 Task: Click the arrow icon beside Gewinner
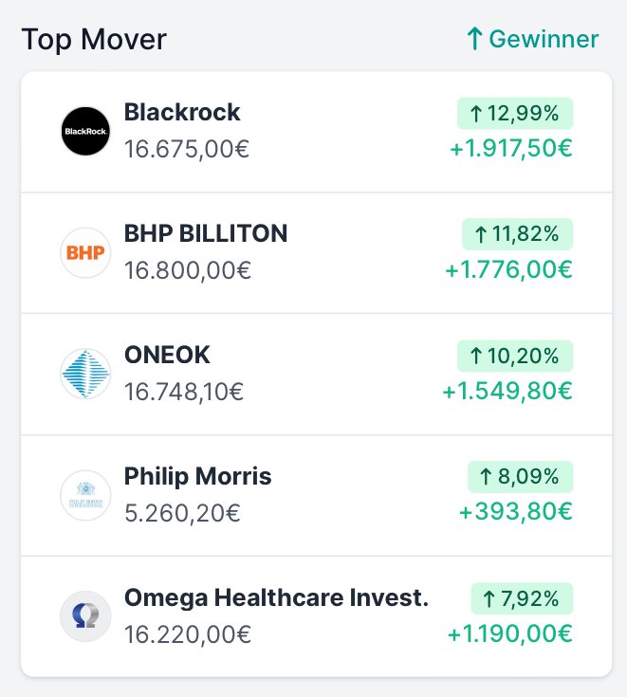coord(475,39)
